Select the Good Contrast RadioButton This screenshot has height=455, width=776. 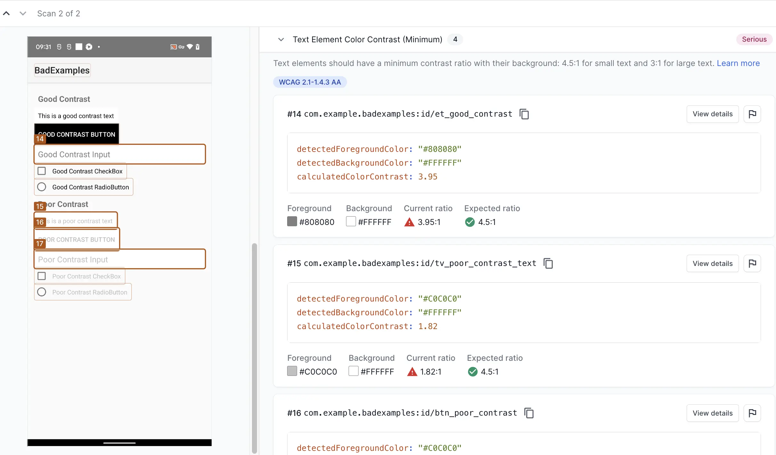tap(42, 187)
